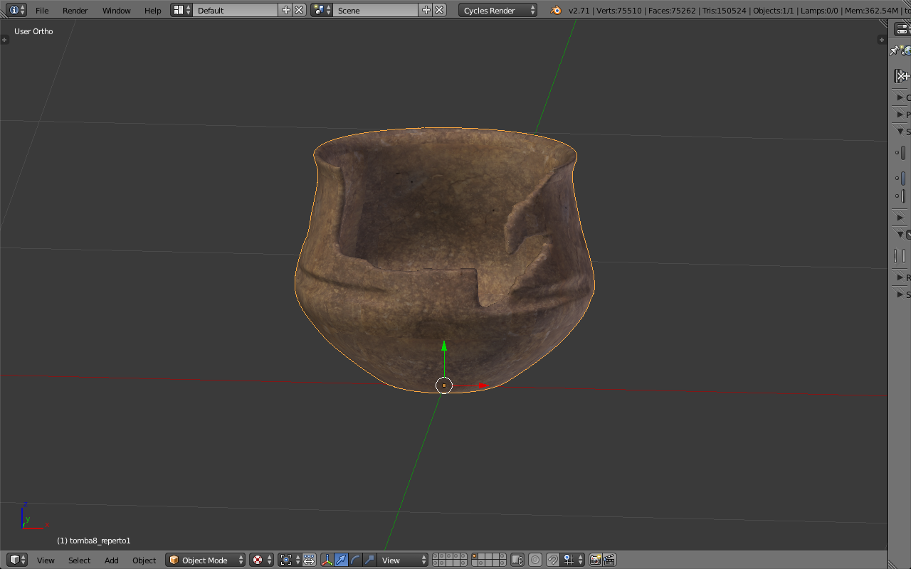The width and height of the screenshot is (911, 569).
Task: Collapse the open panel starting with S
Action: (901, 132)
